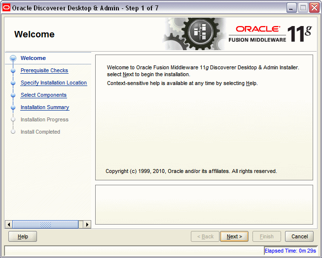The height and width of the screenshot is (258, 322).
Task: Click the Select Components step bullet
Action: 13,95
